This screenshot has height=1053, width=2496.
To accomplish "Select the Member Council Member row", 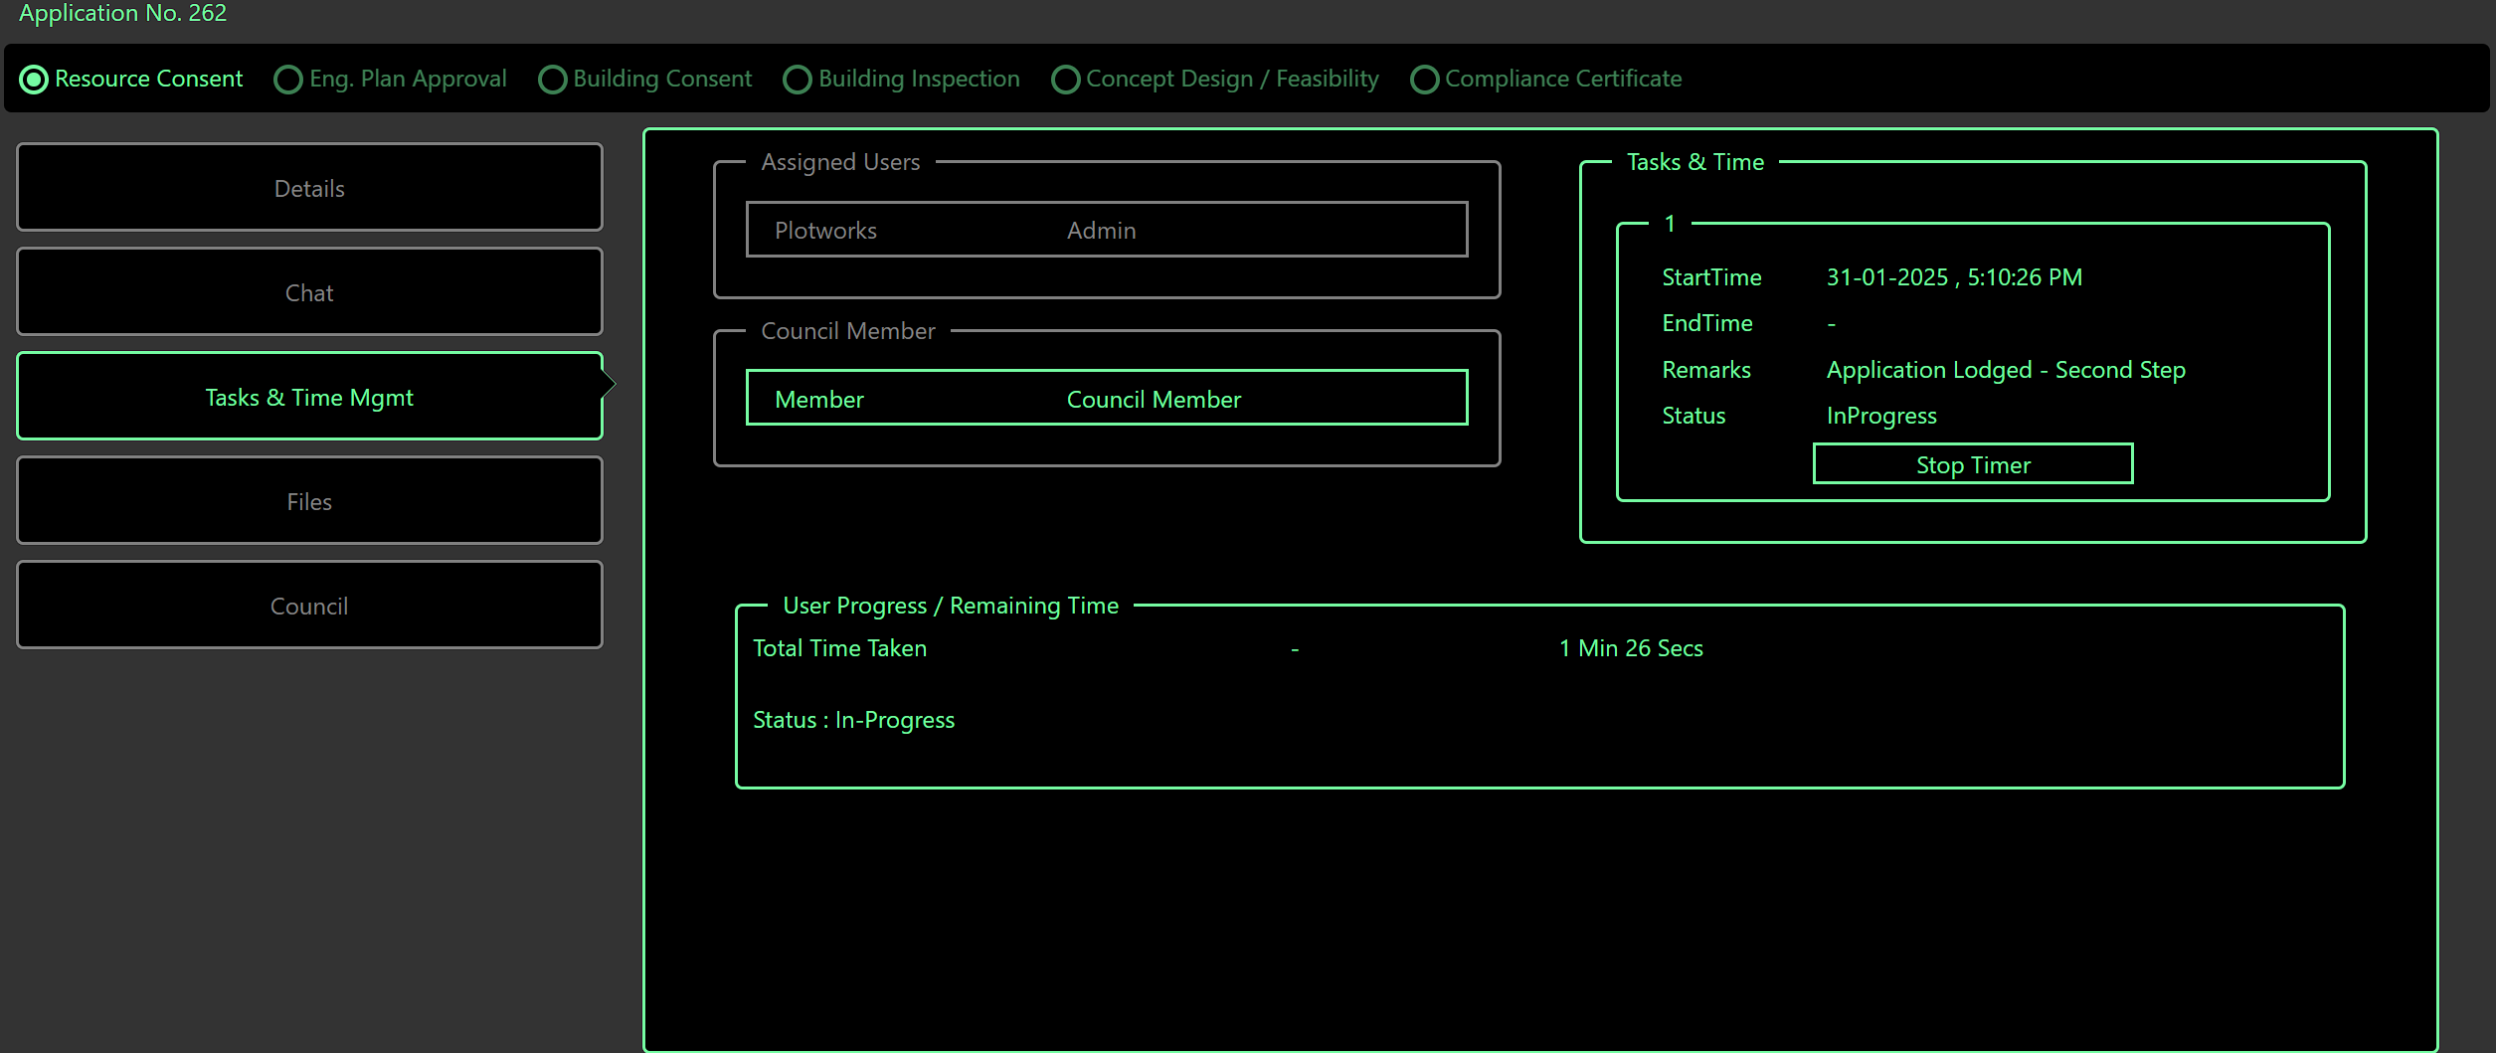I will point(1106,398).
